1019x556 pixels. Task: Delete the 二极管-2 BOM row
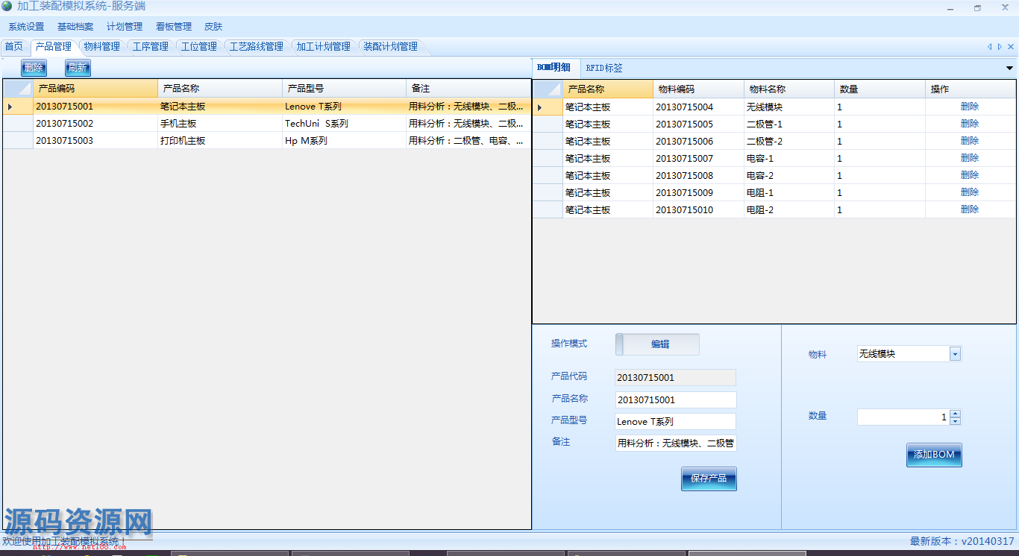click(x=970, y=141)
